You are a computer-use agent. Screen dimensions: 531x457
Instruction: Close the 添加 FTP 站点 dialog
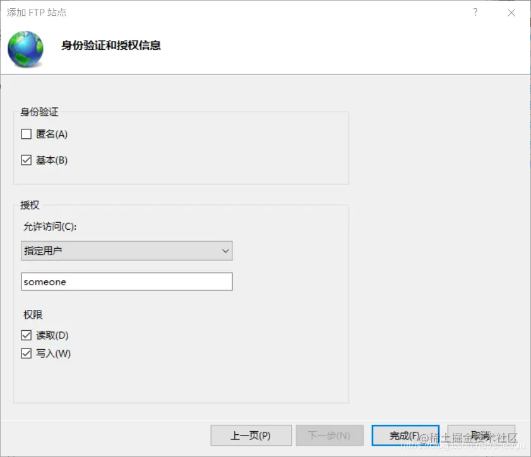pyautogui.click(x=511, y=13)
